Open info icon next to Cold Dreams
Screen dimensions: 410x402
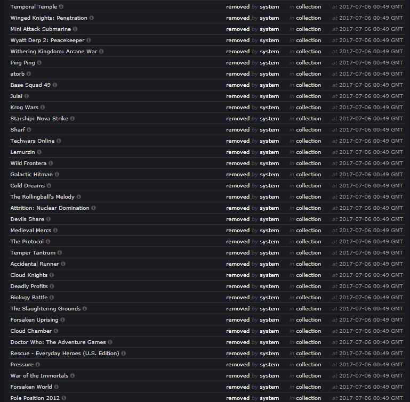tap(49, 186)
